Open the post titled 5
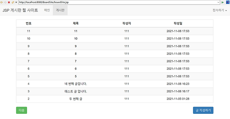230x119 pixels. (76, 76)
